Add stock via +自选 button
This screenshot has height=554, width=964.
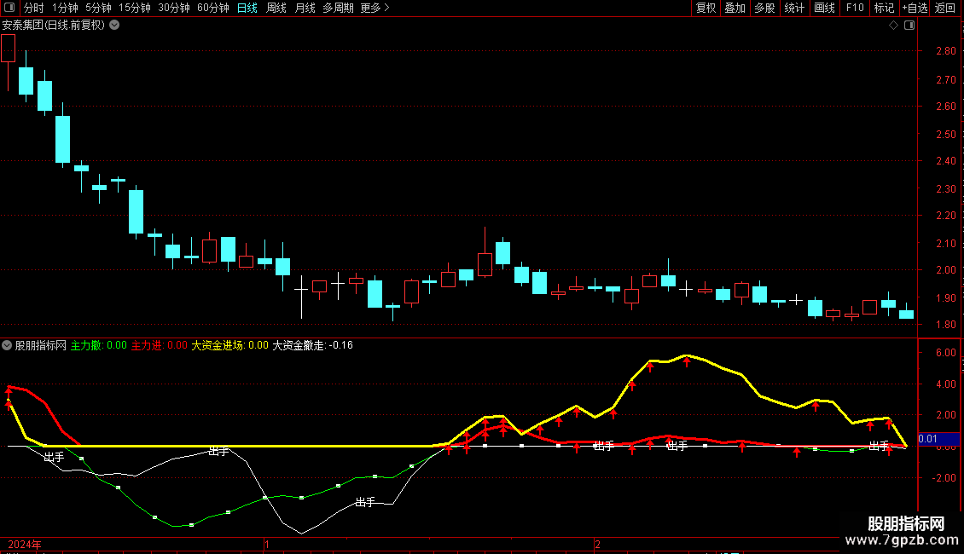pos(915,8)
